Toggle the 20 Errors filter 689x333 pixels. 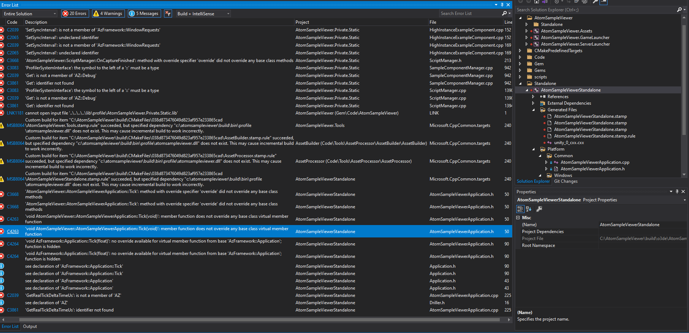point(75,13)
